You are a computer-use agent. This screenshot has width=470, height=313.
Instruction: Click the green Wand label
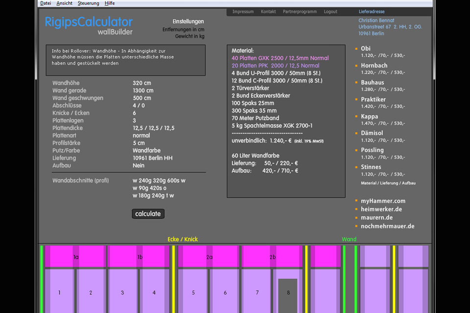pos(349,239)
